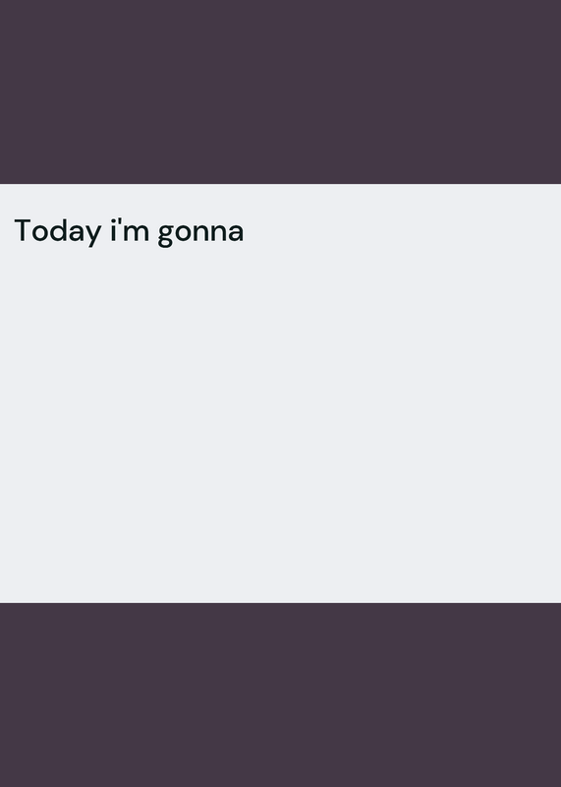Click the letter "m" in "i'm"

click(x=136, y=232)
